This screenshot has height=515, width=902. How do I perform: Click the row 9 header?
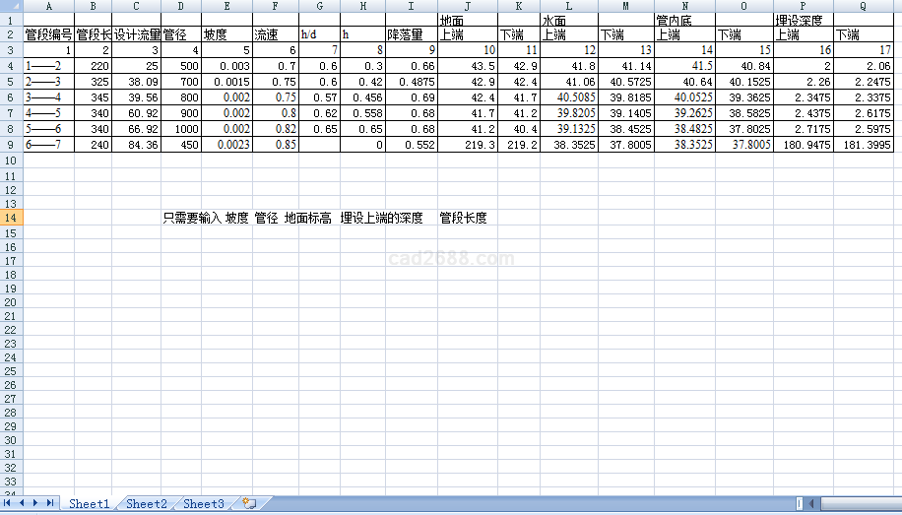pos(10,145)
